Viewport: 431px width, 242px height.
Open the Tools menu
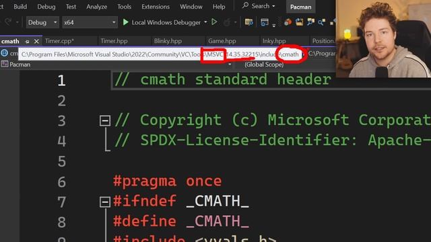point(124,7)
